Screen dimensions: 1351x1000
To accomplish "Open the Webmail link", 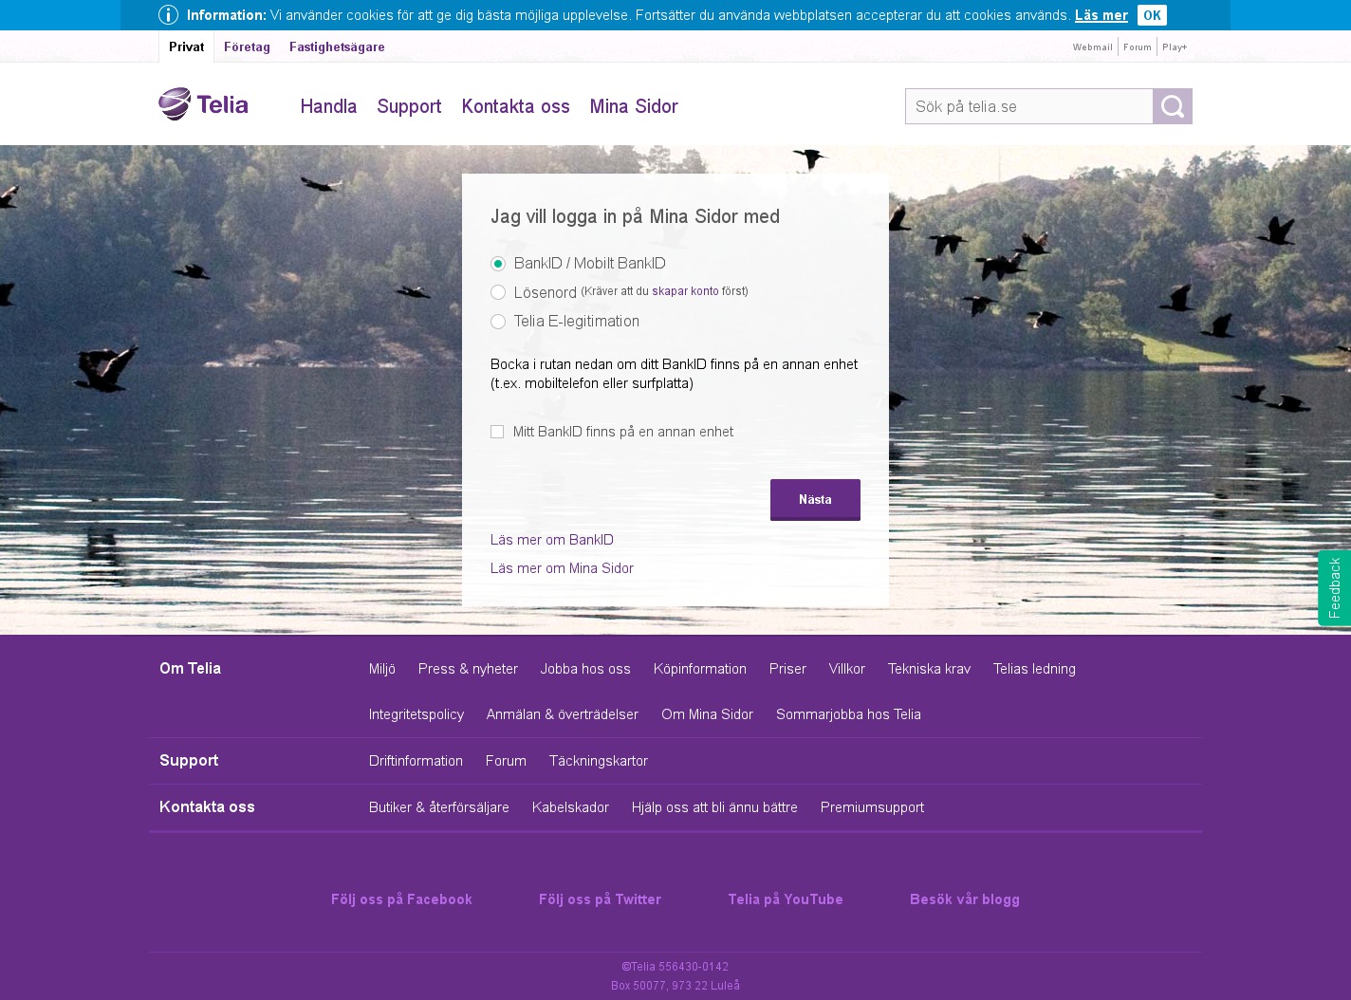I will pyautogui.click(x=1093, y=46).
